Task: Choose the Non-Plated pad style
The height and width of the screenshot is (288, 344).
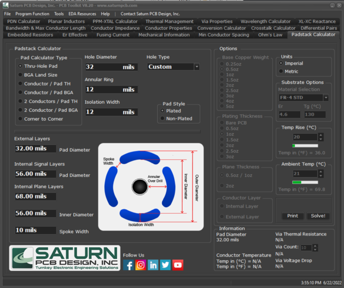Action: pos(162,118)
